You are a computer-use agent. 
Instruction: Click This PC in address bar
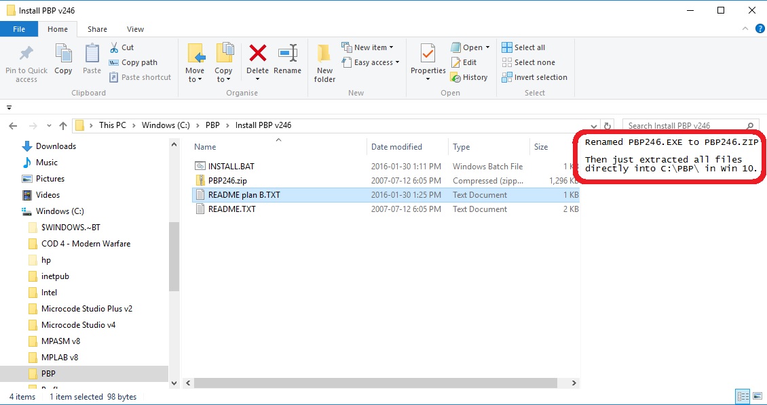113,125
